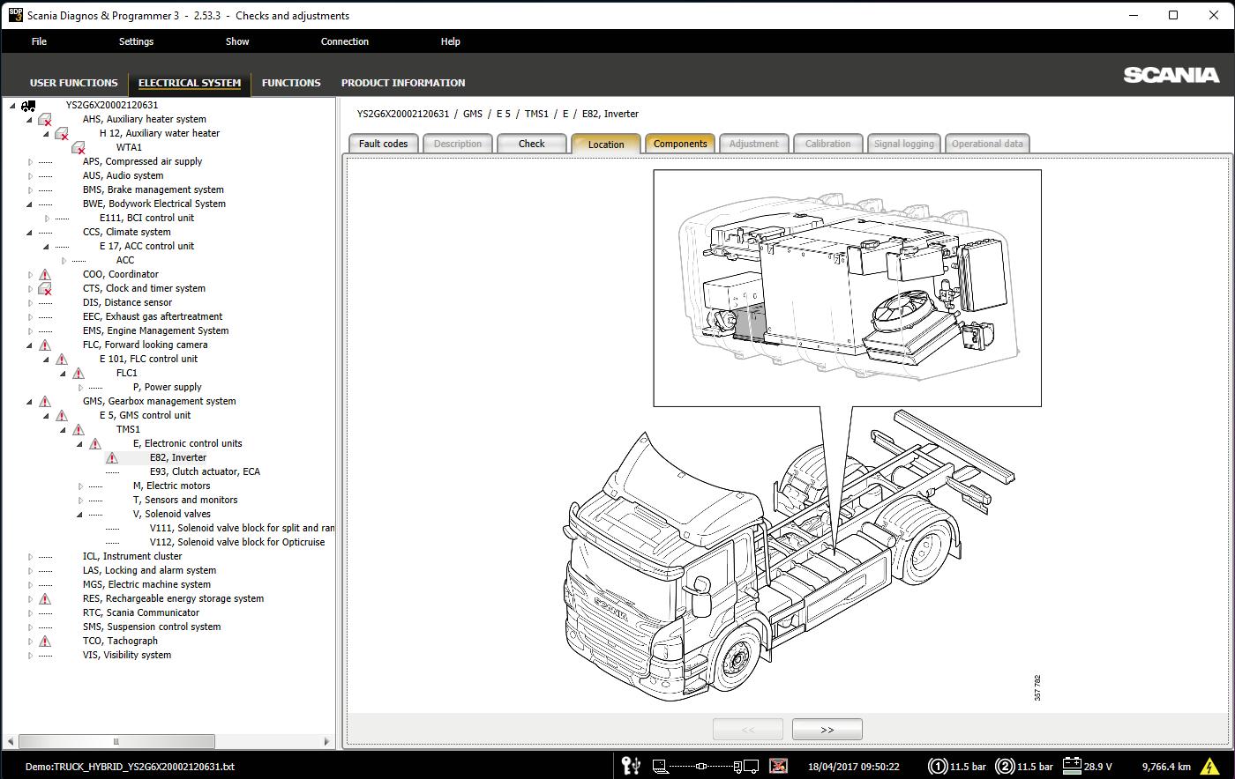1235x779 pixels.
Task: Expand the EMS, Engine Management System node
Action: 29,330
